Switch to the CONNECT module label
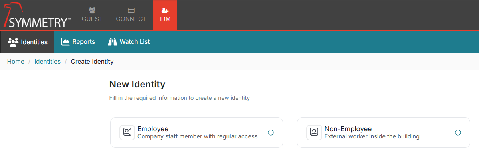 tap(131, 19)
